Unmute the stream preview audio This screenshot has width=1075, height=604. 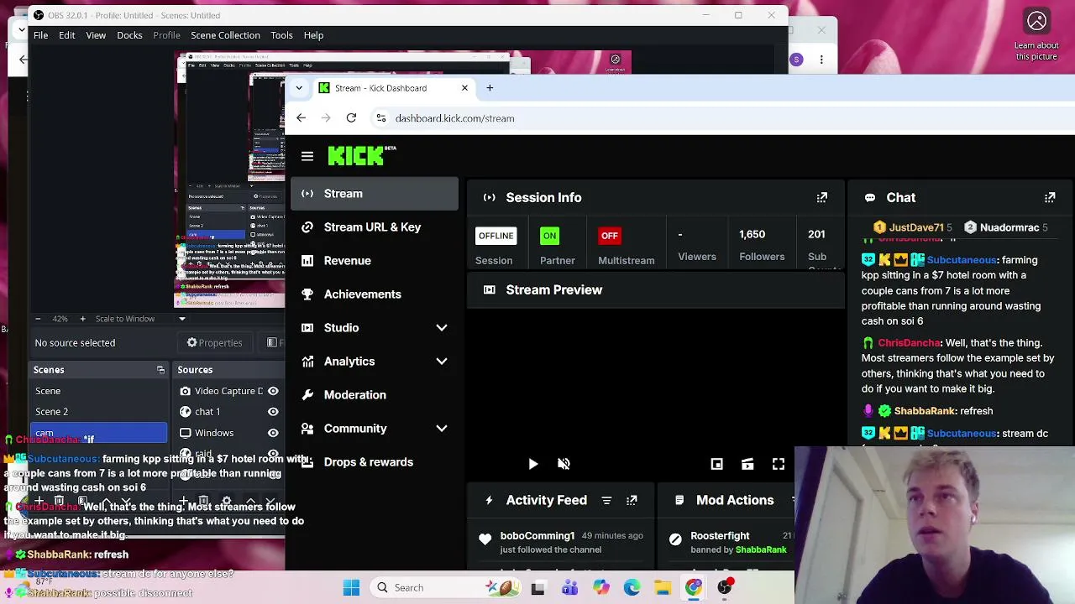click(564, 464)
